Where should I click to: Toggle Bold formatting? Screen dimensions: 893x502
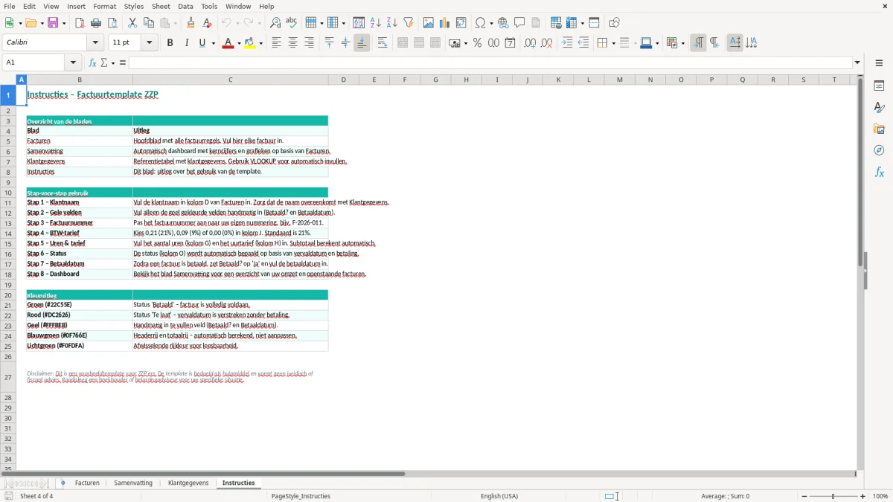(x=170, y=43)
